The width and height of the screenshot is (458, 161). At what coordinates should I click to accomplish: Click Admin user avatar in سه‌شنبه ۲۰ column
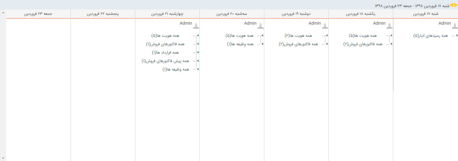coord(260,25)
